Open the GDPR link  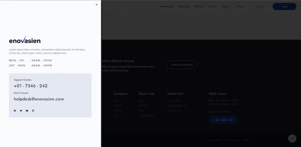245,140
